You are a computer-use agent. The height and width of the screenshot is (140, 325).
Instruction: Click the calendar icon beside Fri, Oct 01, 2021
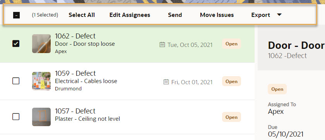pos(166,82)
